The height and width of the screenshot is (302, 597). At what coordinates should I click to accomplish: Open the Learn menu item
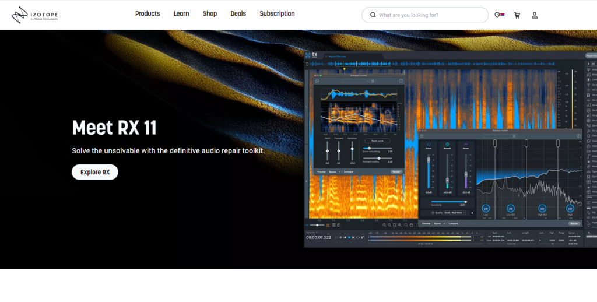tap(181, 14)
